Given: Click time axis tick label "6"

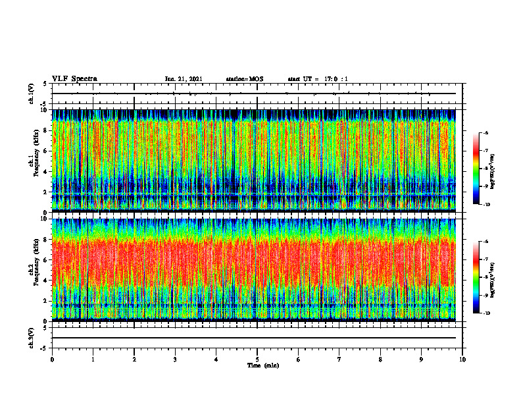Looking at the screenshot, I should click(299, 360).
